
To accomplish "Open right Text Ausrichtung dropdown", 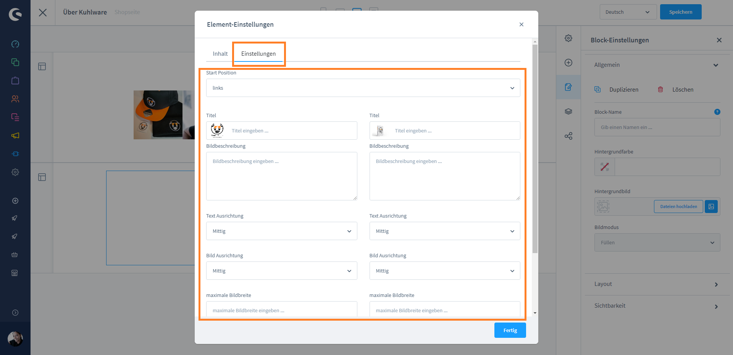I will pos(445,231).
